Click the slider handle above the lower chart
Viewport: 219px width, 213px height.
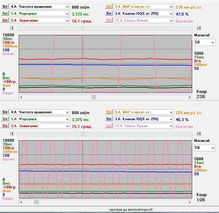pyautogui.click(x=82, y=134)
